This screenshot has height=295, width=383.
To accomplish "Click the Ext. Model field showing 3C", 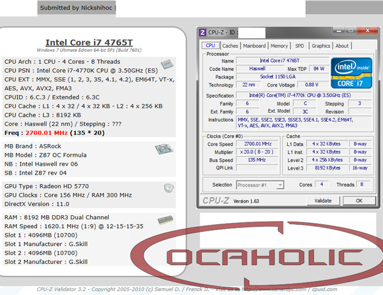I will (x=305, y=112).
